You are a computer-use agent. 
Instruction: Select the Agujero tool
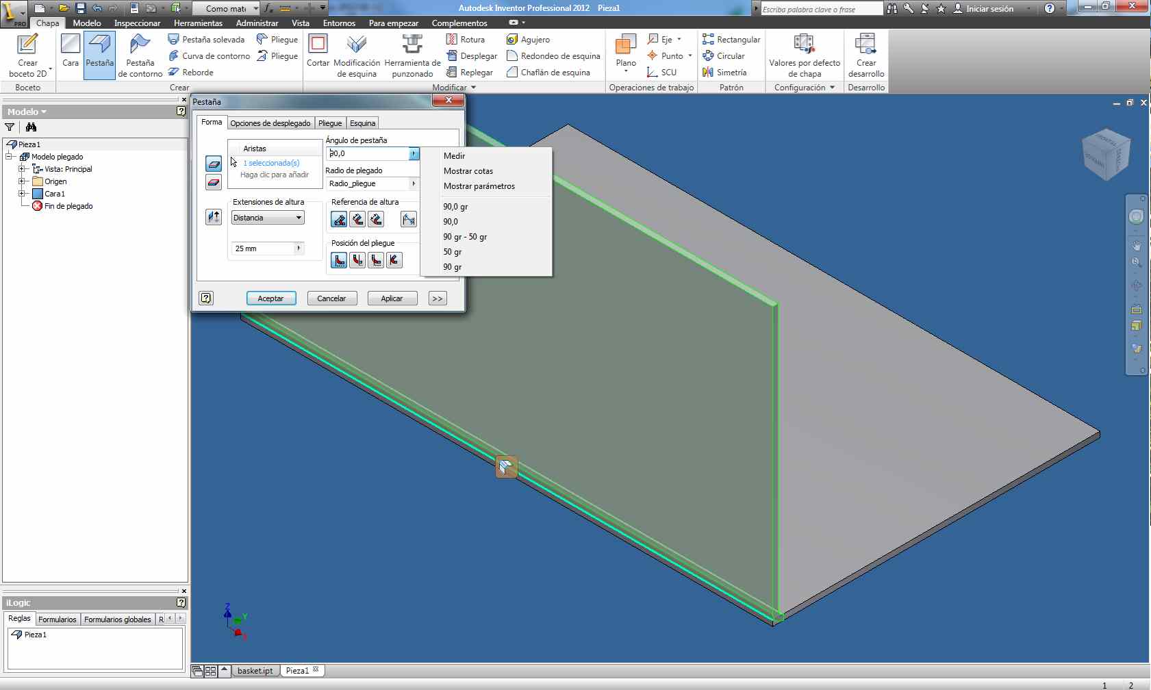pyautogui.click(x=528, y=40)
